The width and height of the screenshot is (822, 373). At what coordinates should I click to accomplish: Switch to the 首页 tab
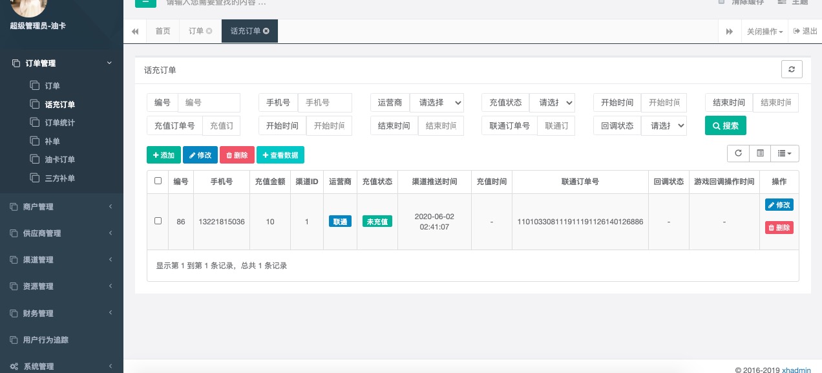[x=163, y=31]
